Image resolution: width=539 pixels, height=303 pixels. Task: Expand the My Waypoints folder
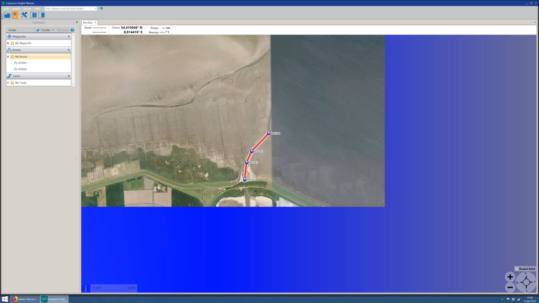pyautogui.click(x=8, y=43)
